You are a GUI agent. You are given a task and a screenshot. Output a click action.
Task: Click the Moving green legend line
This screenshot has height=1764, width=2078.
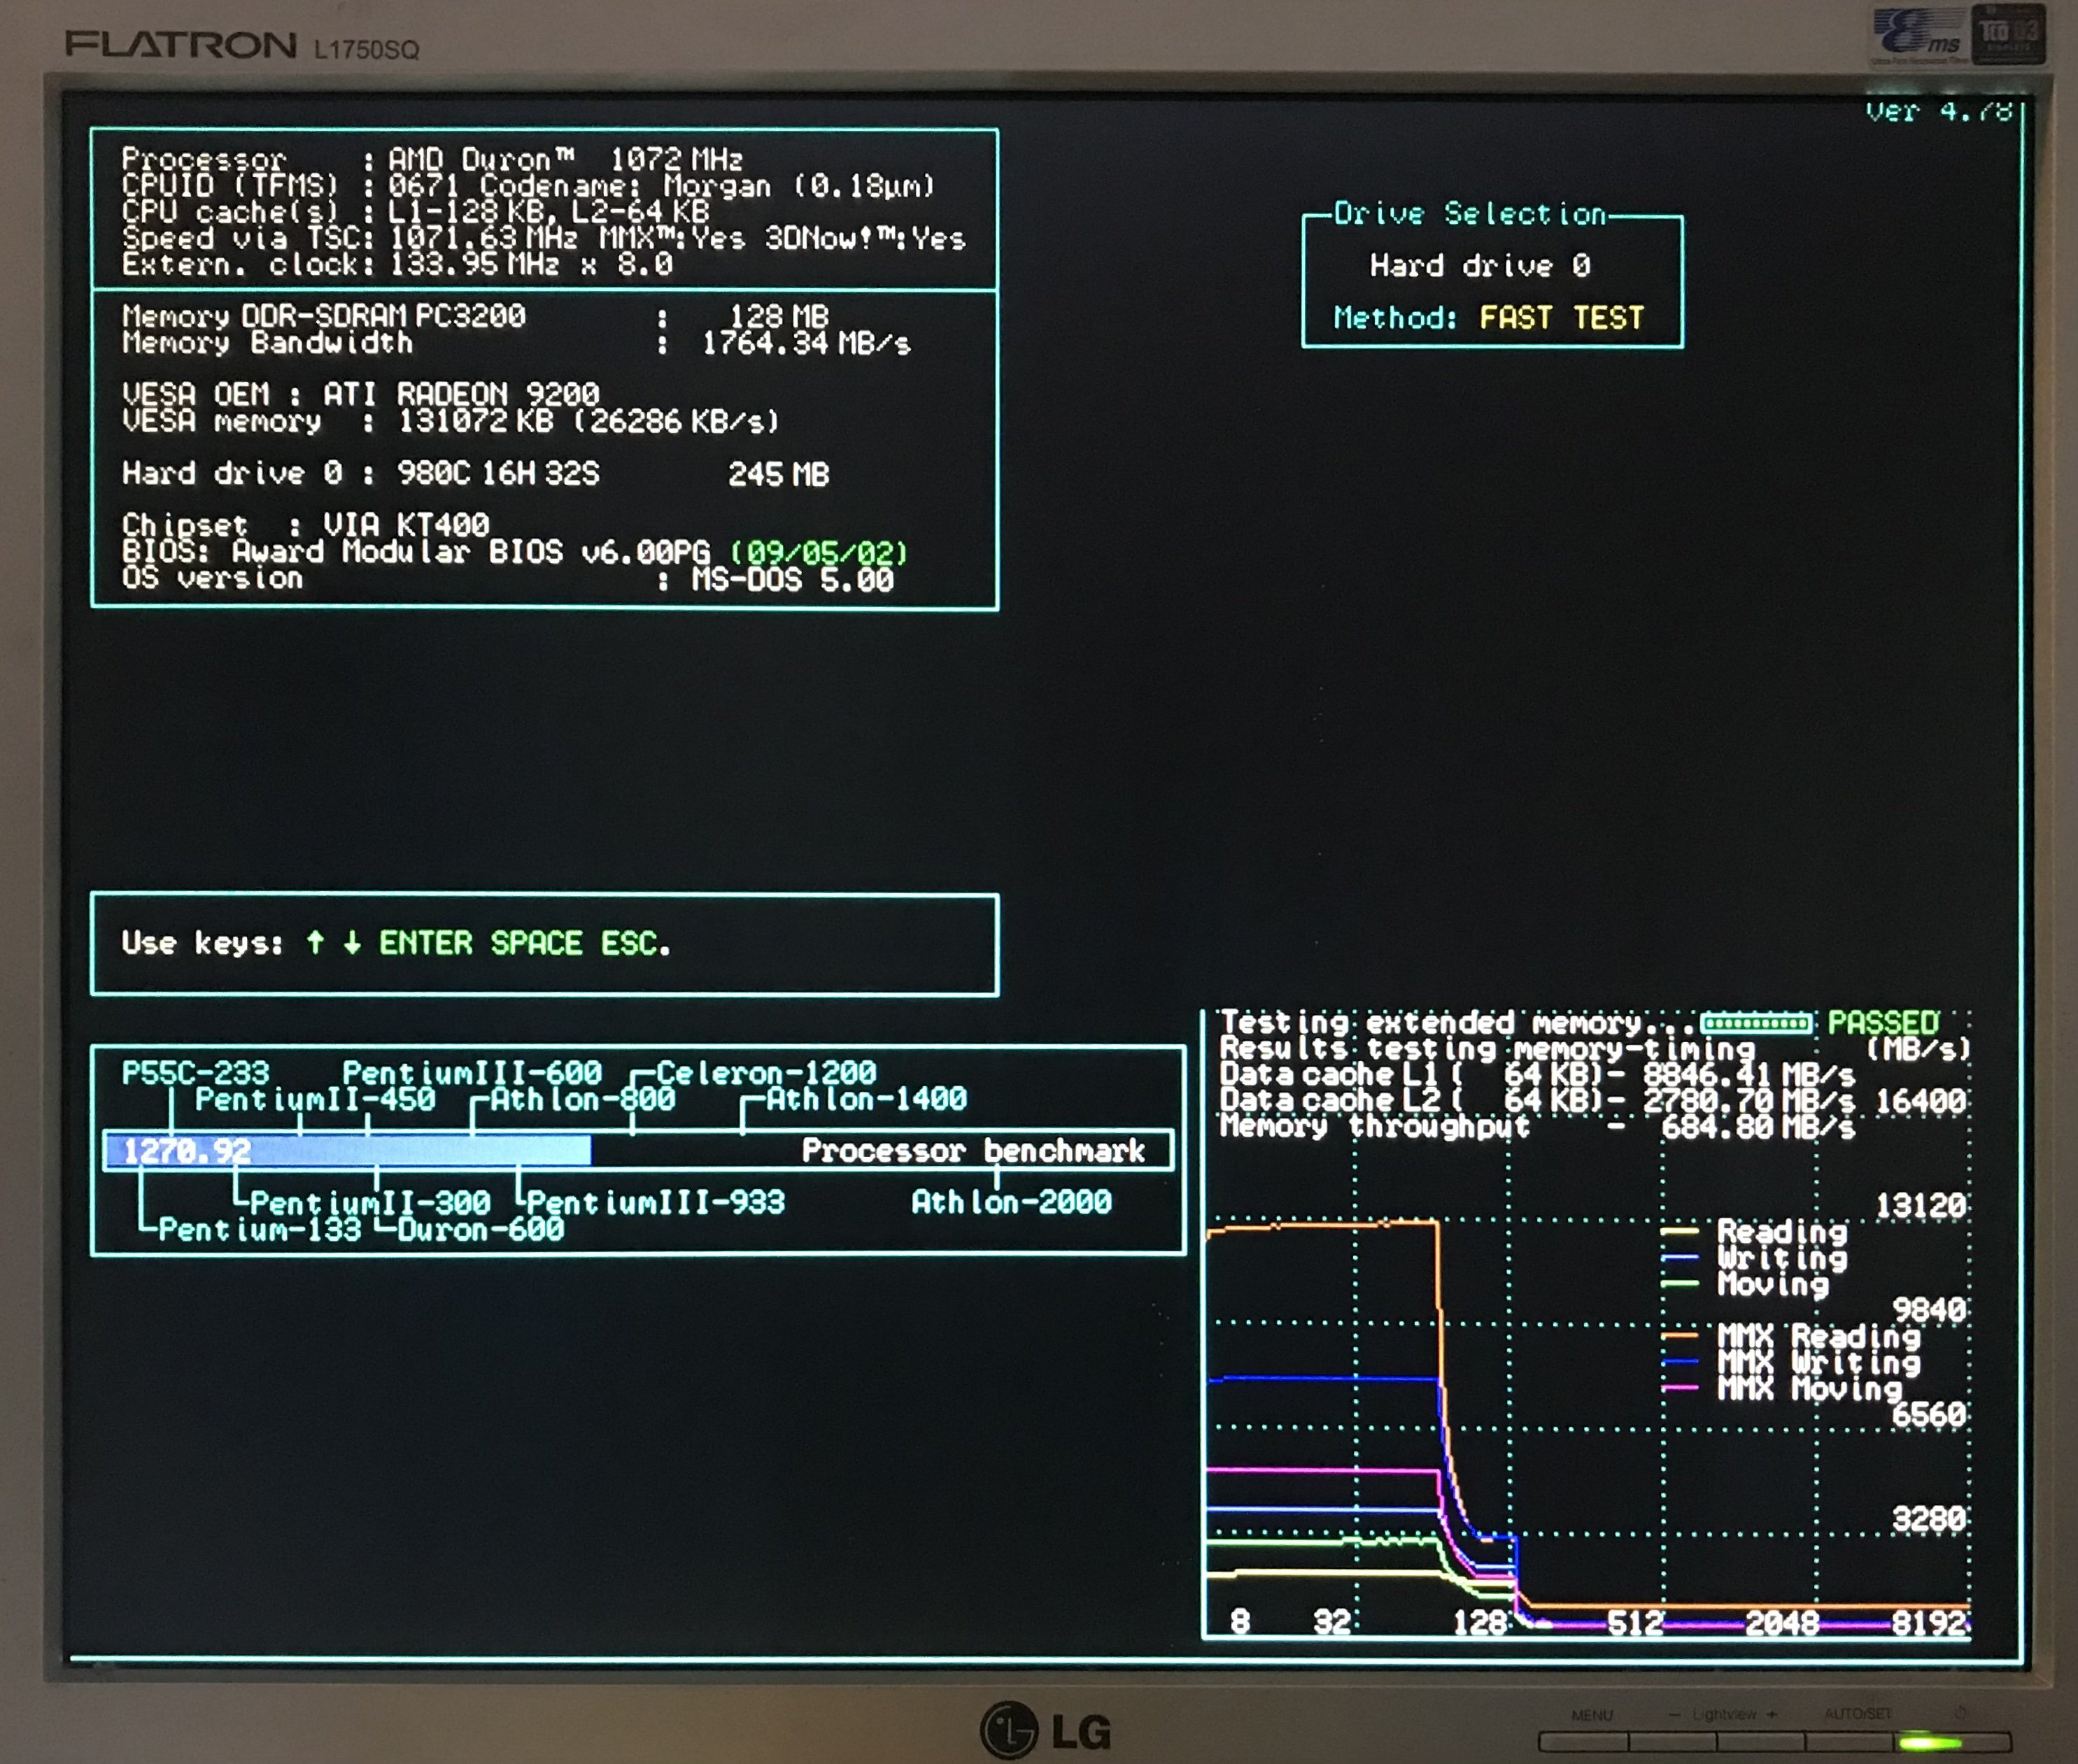tap(1680, 1284)
